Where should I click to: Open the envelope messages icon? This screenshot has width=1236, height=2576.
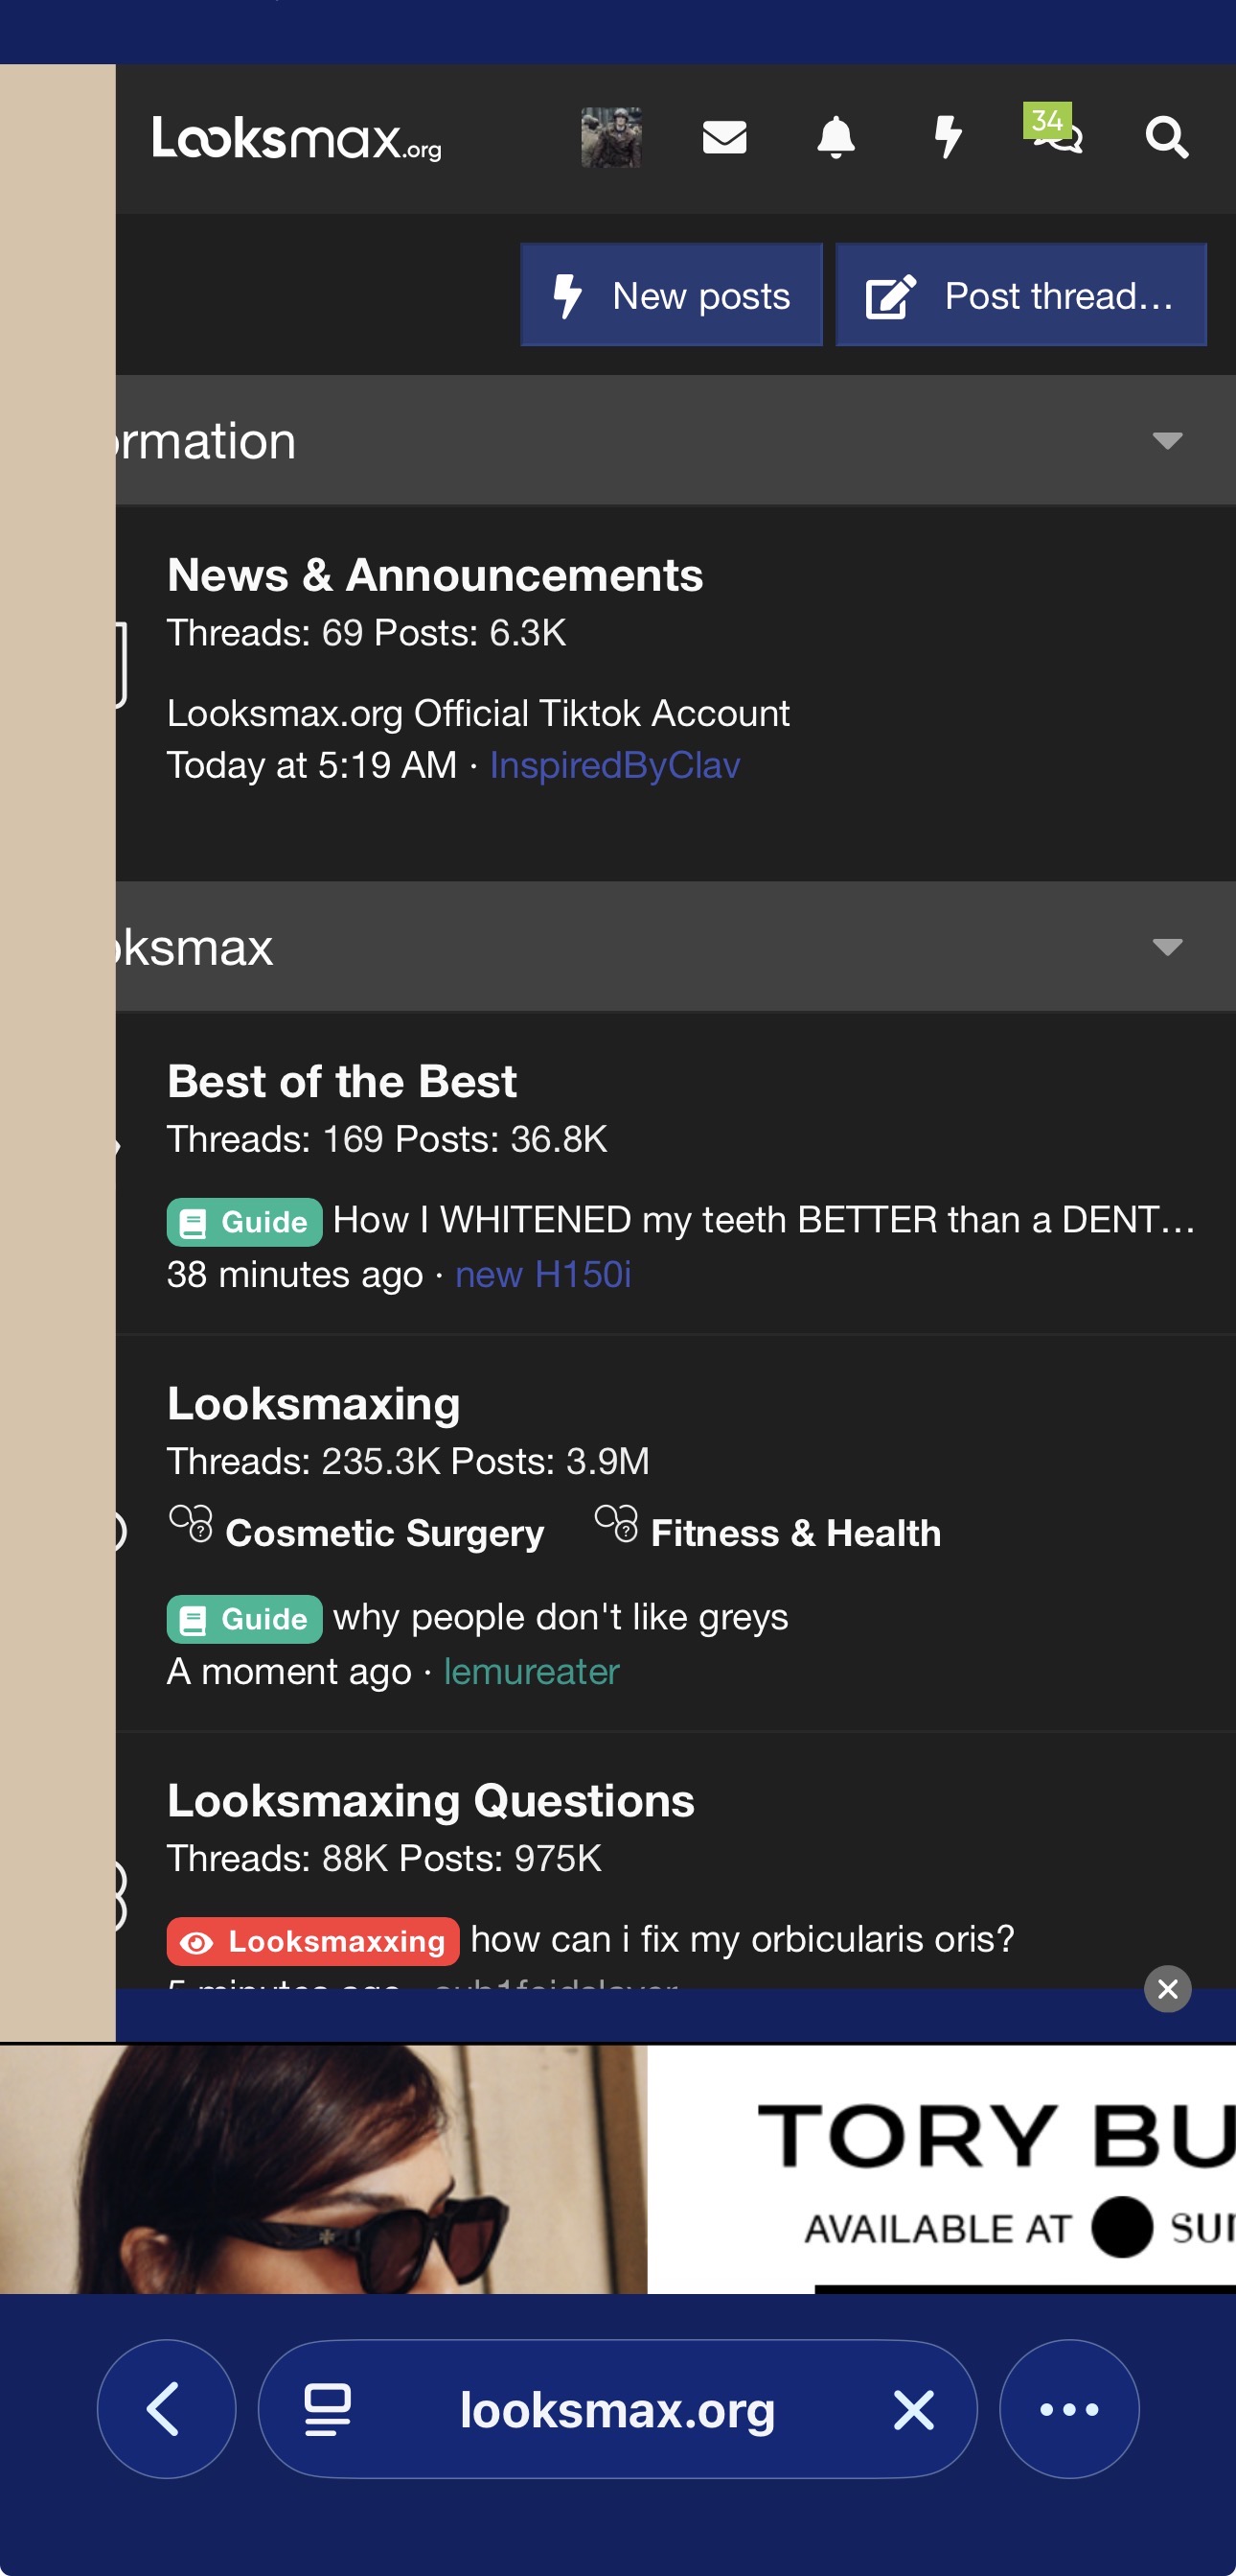tap(724, 137)
